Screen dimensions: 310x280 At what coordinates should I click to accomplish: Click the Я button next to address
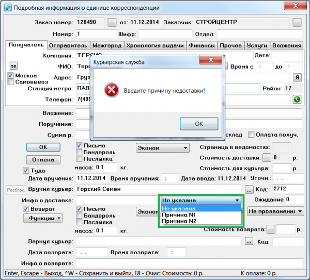tap(297, 77)
